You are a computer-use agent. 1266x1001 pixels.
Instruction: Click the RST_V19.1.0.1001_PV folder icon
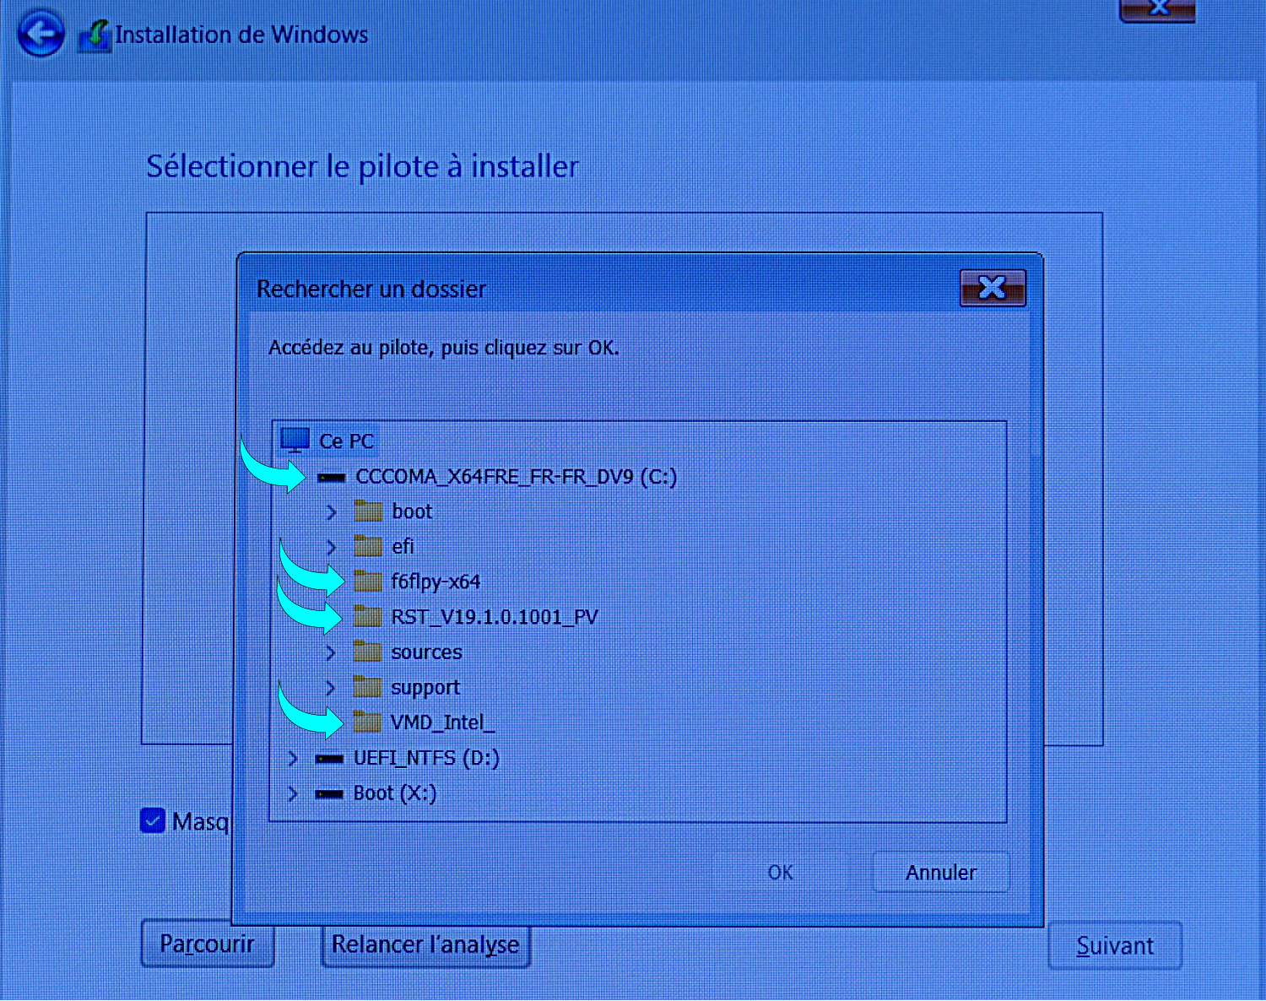368,616
